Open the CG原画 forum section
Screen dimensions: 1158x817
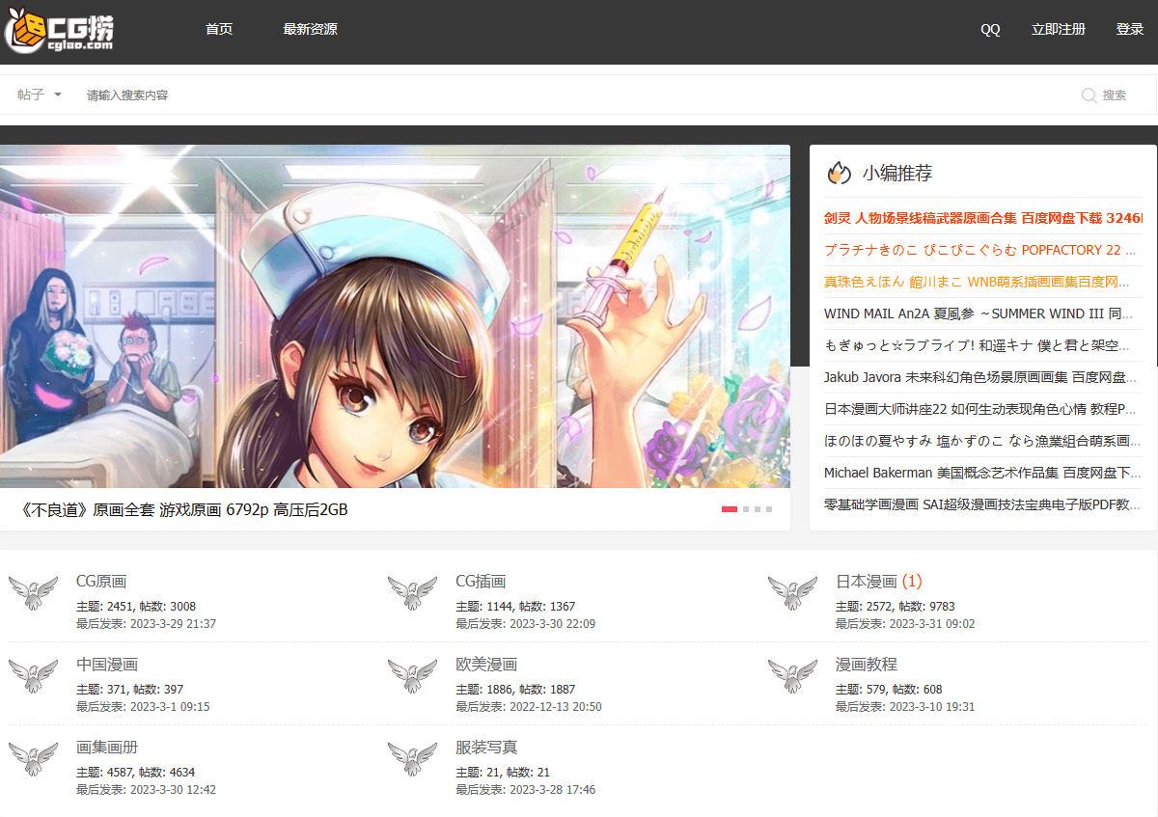pos(101,582)
